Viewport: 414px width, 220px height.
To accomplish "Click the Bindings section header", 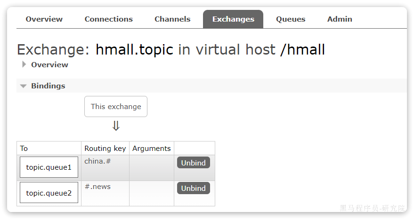I will [x=48, y=86].
